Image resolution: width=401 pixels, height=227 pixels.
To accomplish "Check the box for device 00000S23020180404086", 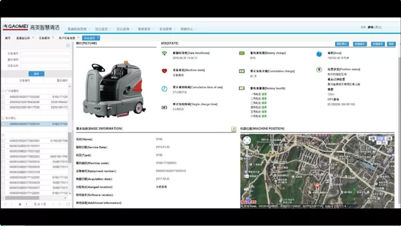I will click(x=4, y=102).
